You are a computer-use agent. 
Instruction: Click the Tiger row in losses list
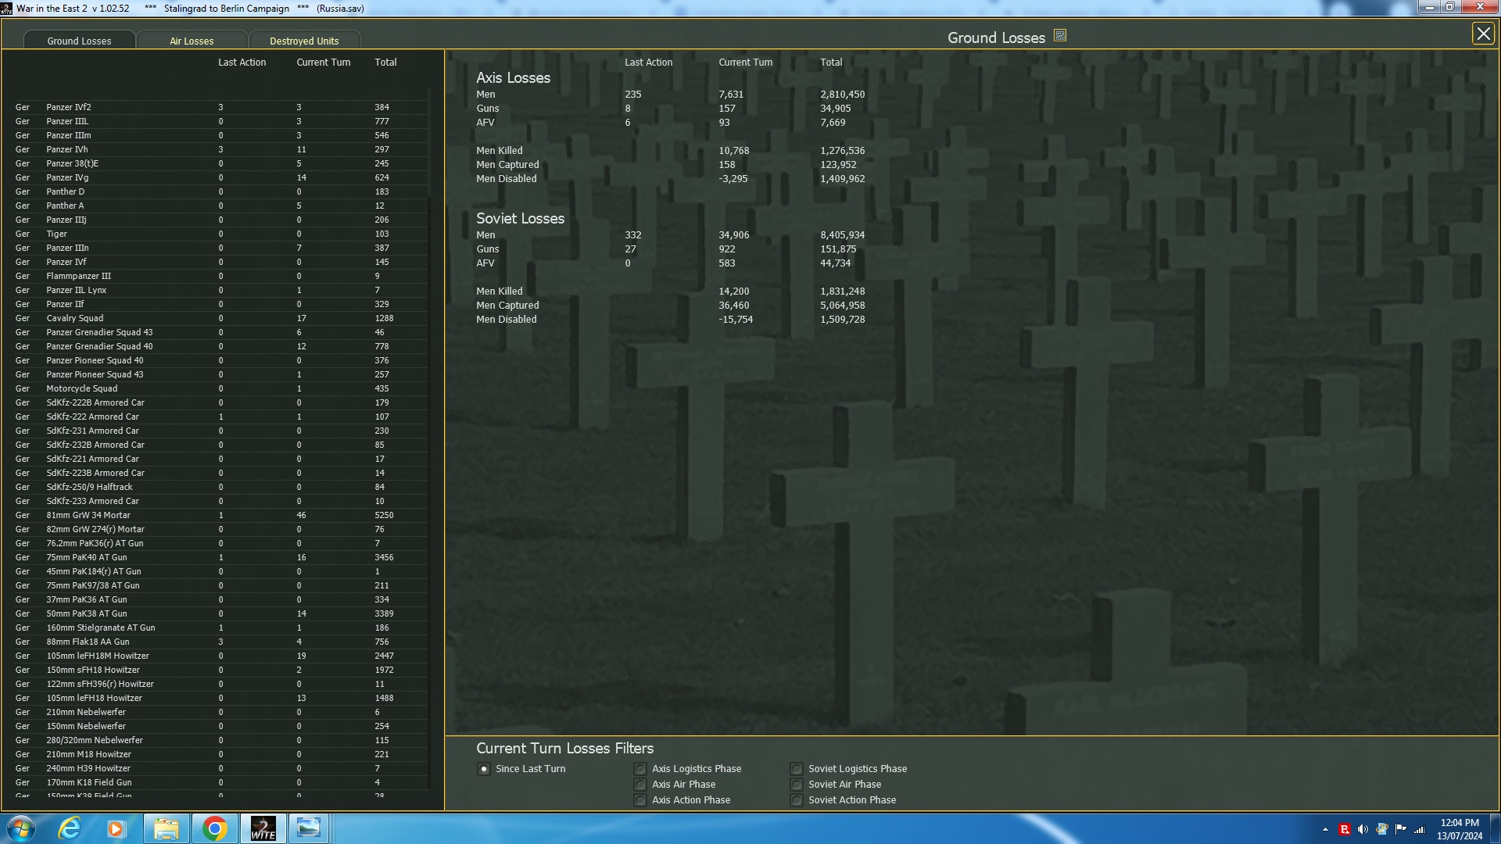[56, 234]
